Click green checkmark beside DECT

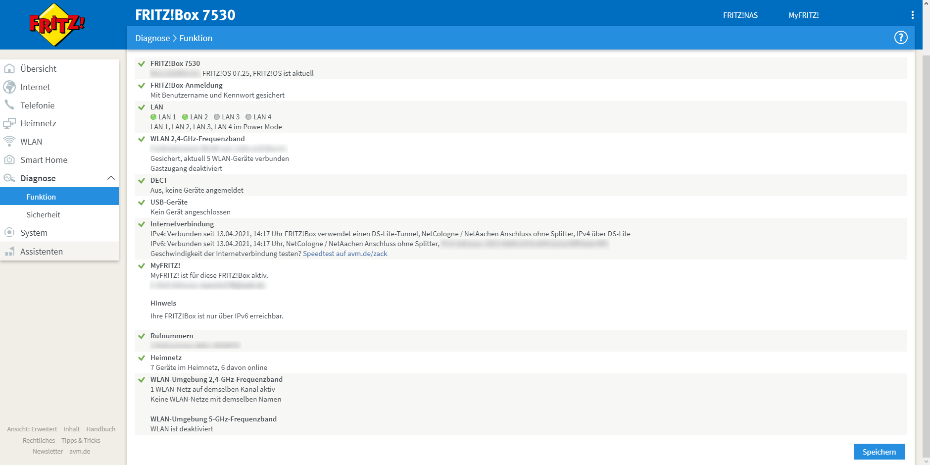[142, 181]
